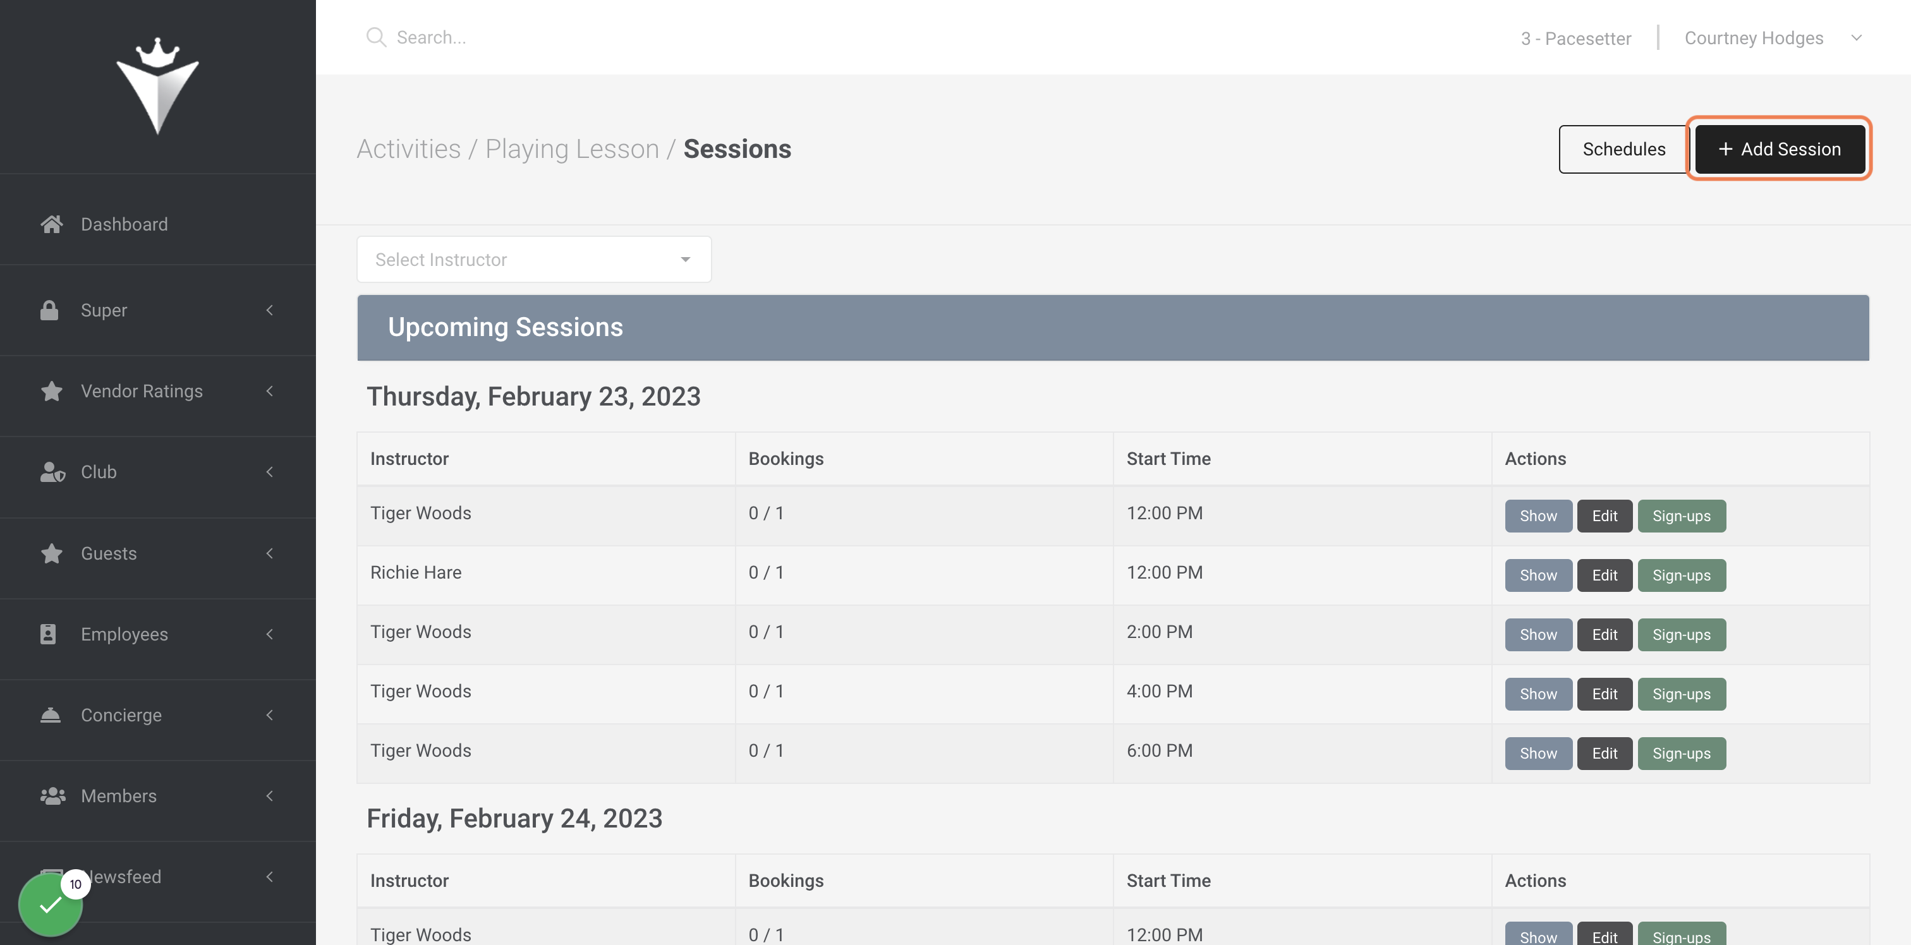Click the search magnifier icon
The width and height of the screenshot is (1911, 945).
click(x=376, y=37)
